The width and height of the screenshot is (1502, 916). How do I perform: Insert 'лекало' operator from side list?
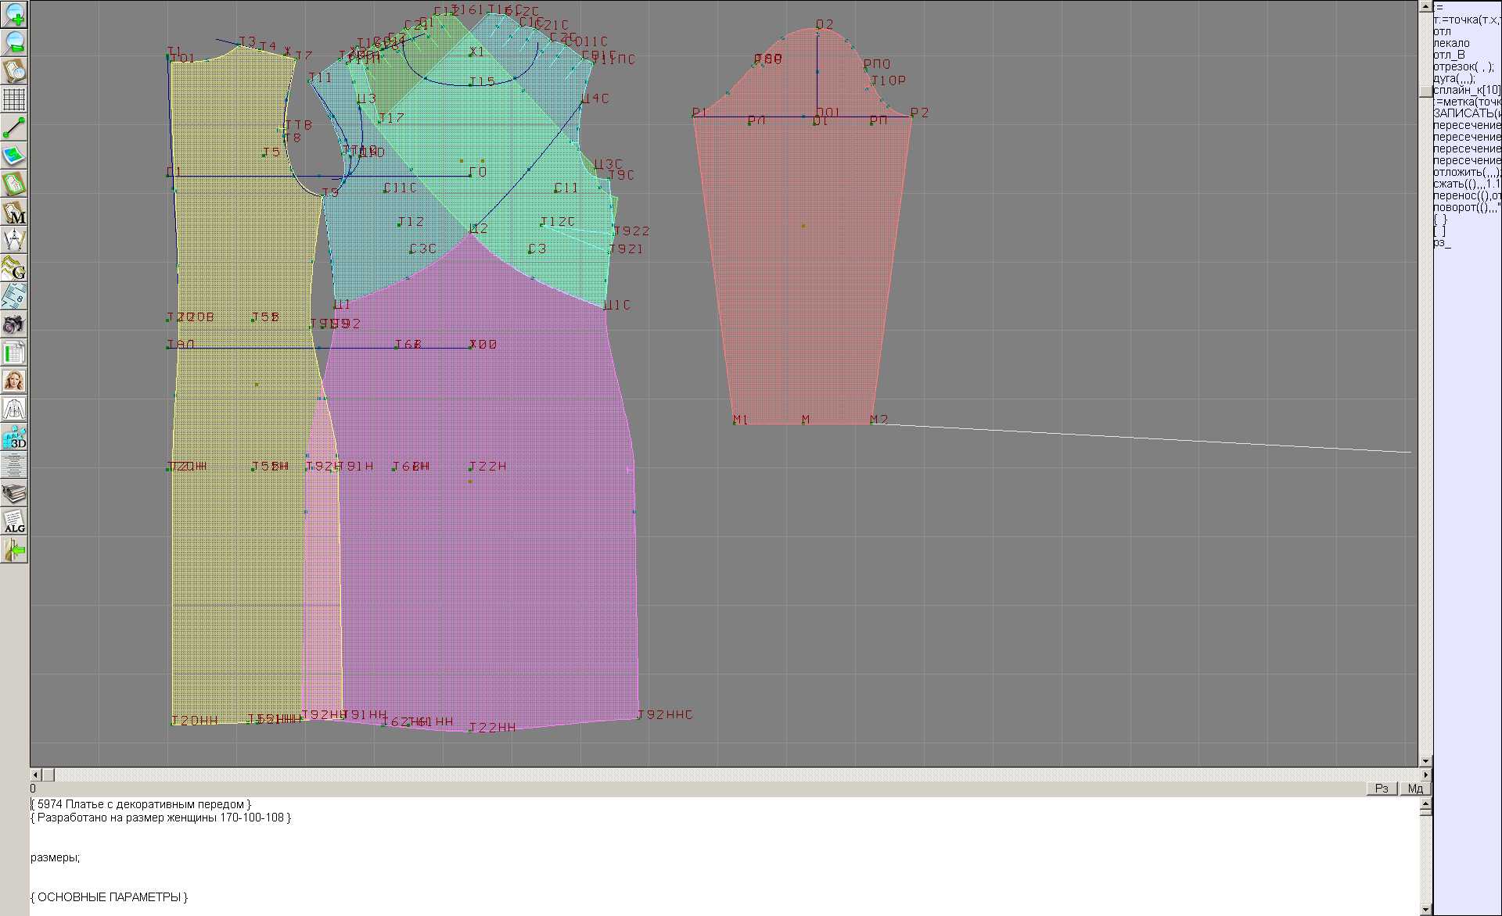(x=1451, y=43)
